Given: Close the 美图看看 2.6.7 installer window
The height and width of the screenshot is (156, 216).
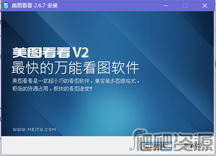Looking at the screenshot, I should [205, 6].
